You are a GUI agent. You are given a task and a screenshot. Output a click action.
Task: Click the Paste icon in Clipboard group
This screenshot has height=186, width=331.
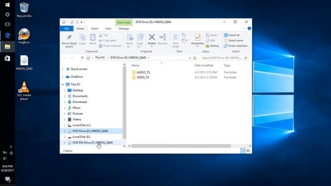93,38
